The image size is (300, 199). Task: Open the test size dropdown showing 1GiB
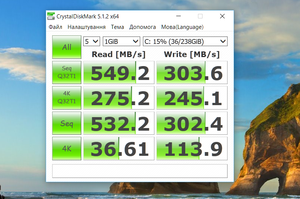click(121, 41)
